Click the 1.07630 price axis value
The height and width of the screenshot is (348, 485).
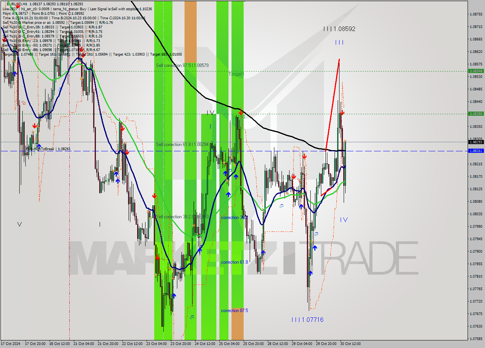(476, 326)
